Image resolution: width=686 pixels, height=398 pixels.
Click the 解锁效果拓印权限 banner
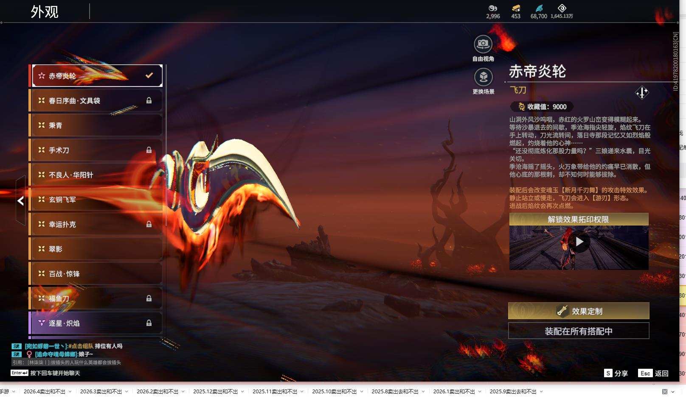click(579, 219)
